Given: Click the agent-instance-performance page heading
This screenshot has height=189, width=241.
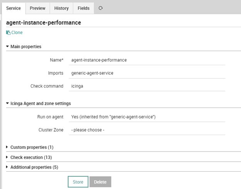Looking at the screenshot, I should point(44,23).
